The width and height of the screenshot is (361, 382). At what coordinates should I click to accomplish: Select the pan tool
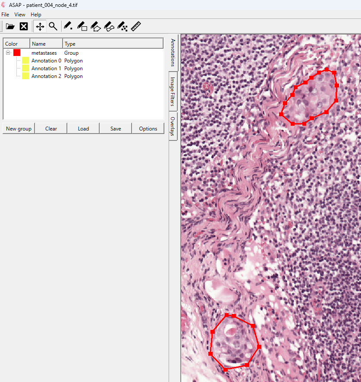point(40,27)
